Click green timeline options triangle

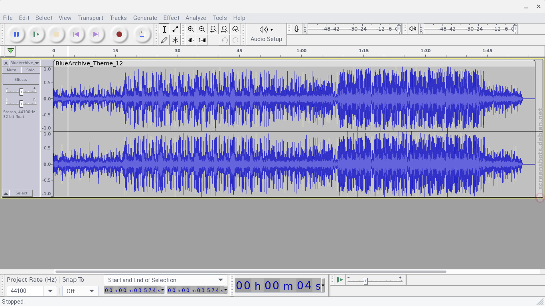tap(10, 51)
